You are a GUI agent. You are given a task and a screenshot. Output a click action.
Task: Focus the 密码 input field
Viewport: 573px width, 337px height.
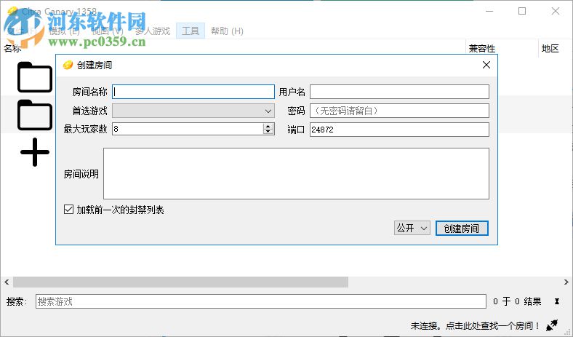399,111
